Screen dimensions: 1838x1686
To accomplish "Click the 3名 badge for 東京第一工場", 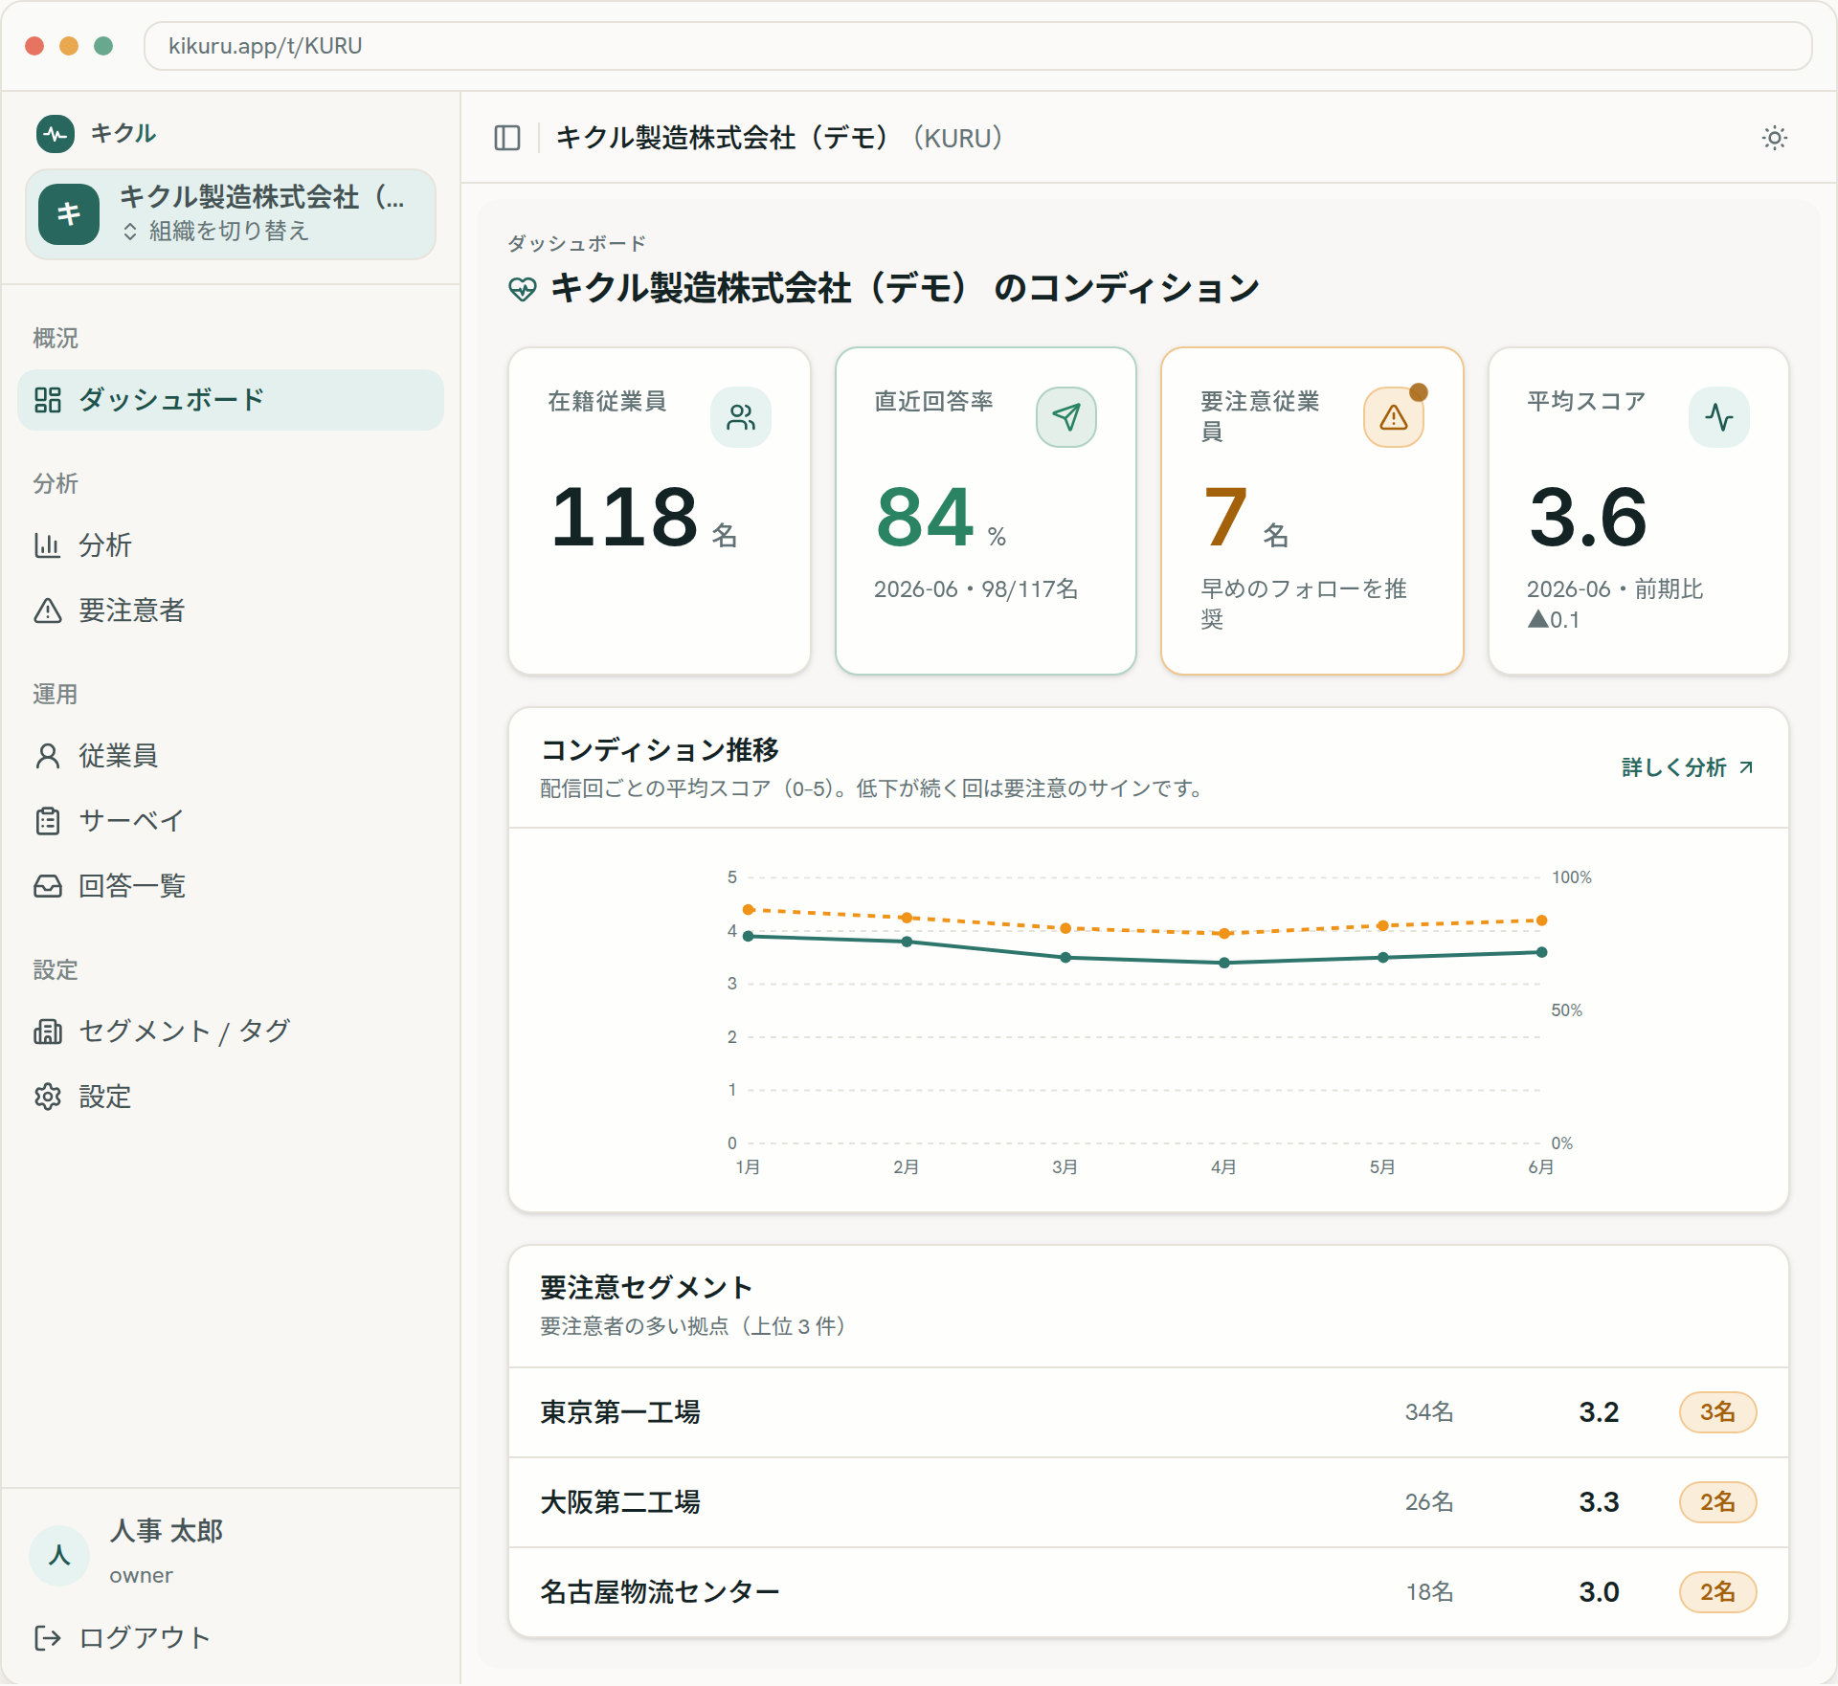I will (x=1717, y=1412).
